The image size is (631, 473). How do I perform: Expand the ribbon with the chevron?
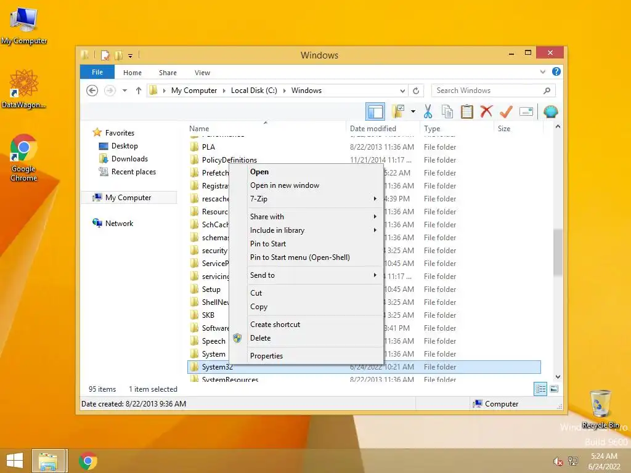(x=542, y=72)
